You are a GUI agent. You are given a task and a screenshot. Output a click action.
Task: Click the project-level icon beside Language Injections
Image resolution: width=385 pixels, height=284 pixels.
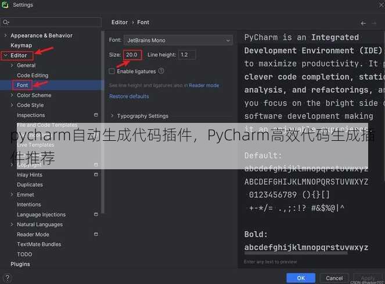pos(96,214)
